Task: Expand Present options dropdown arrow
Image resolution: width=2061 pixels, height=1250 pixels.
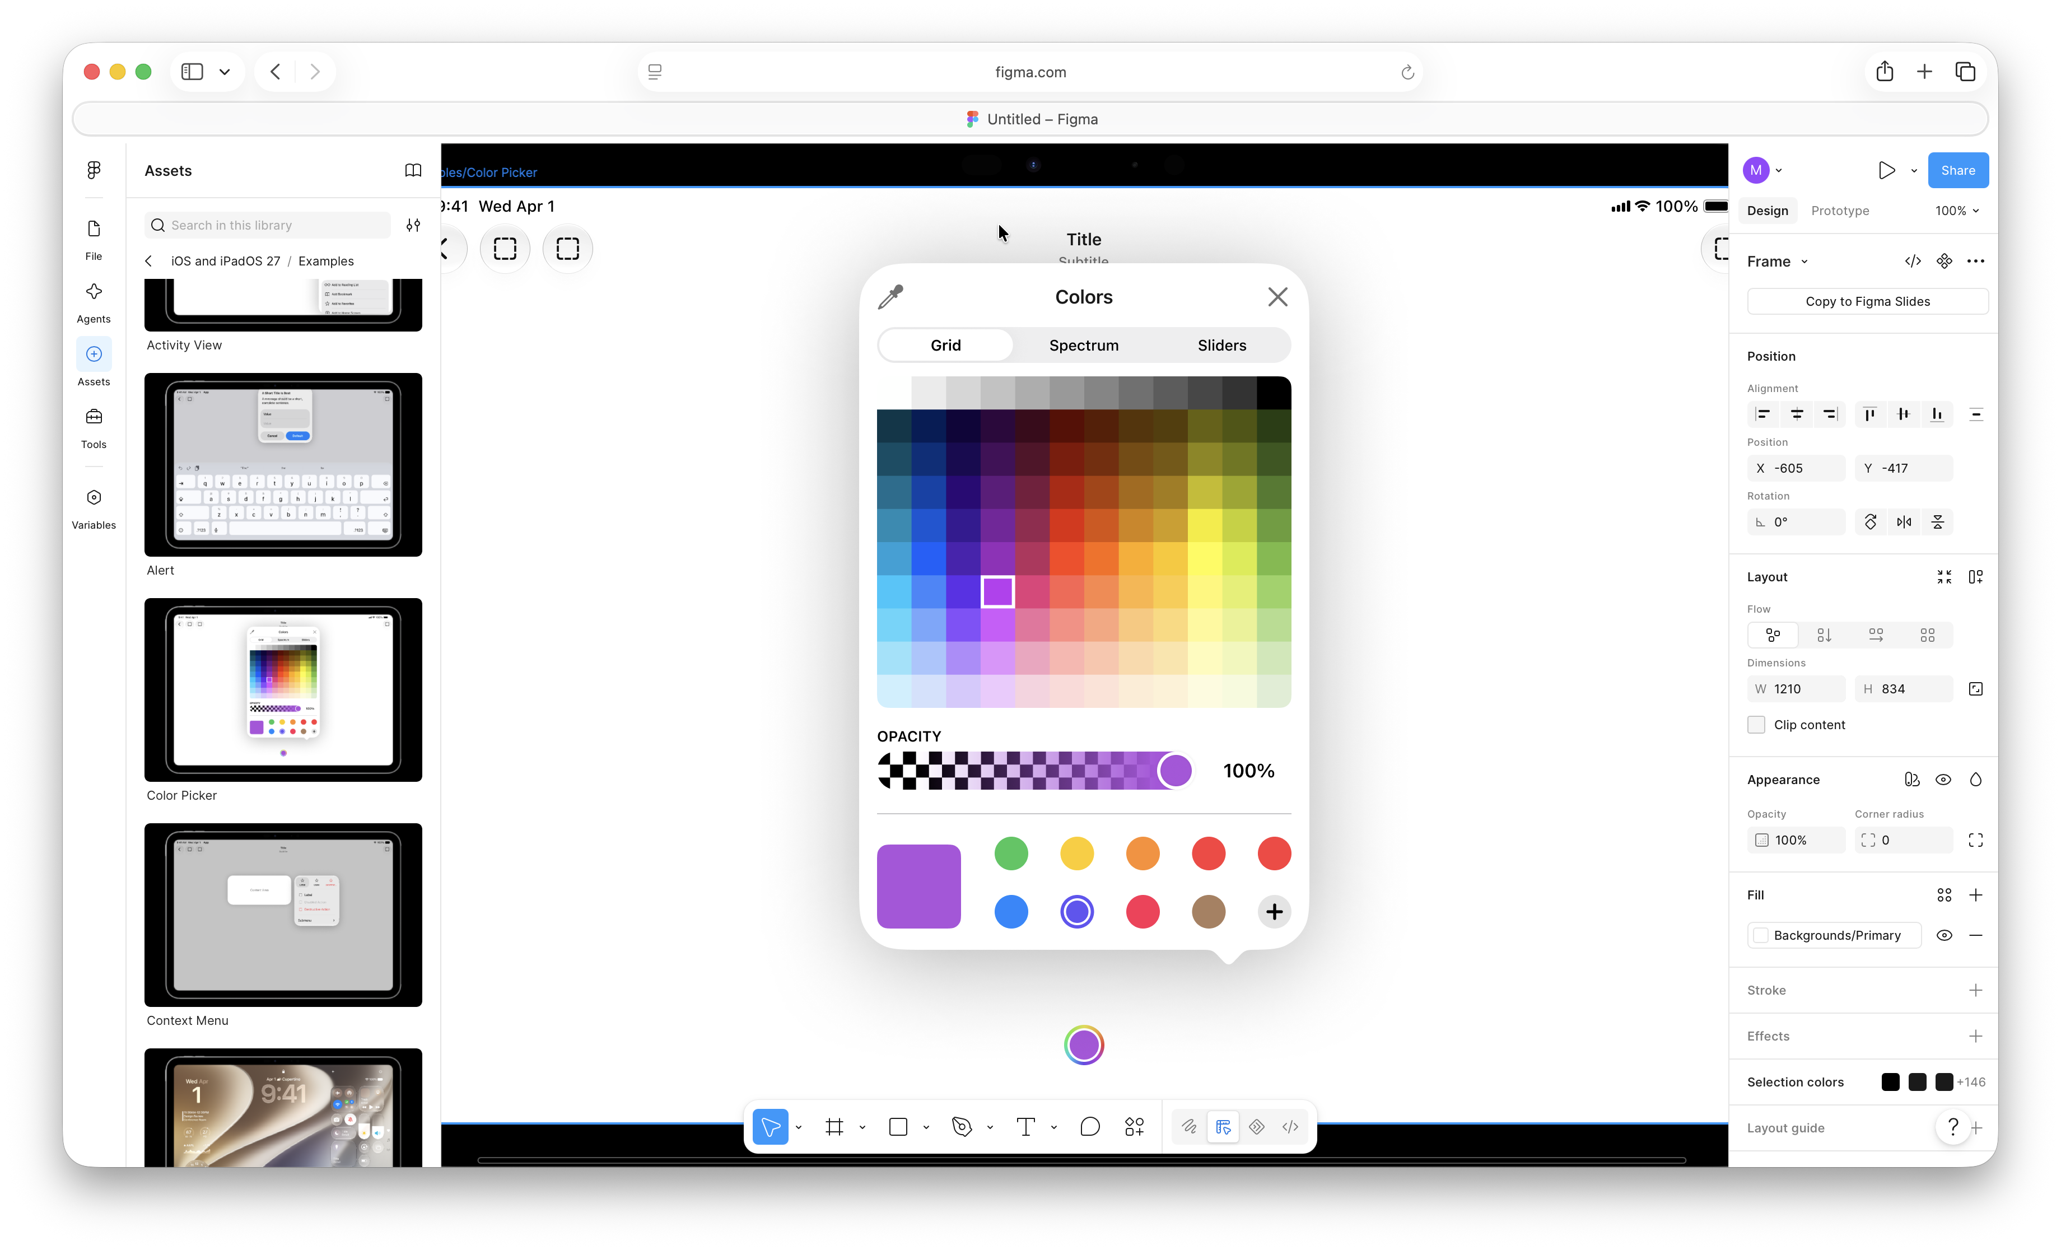Action: 1914,171
